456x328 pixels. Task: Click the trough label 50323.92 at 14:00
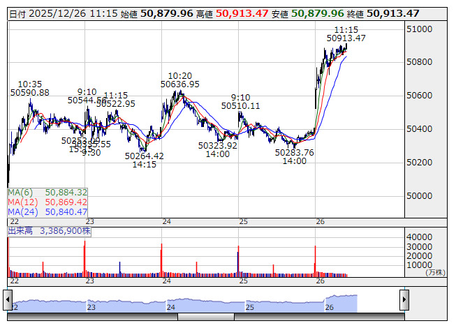218,146
